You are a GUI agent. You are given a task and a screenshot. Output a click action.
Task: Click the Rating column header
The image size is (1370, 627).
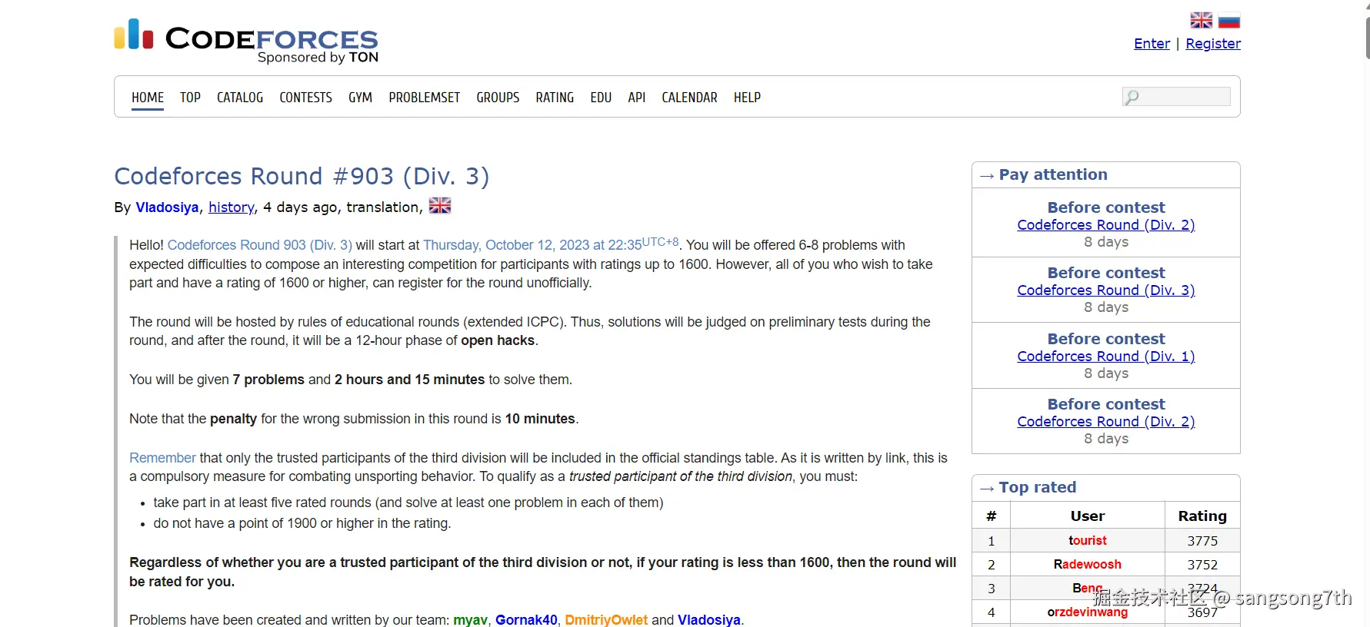pyautogui.click(x=1202, y=516)
